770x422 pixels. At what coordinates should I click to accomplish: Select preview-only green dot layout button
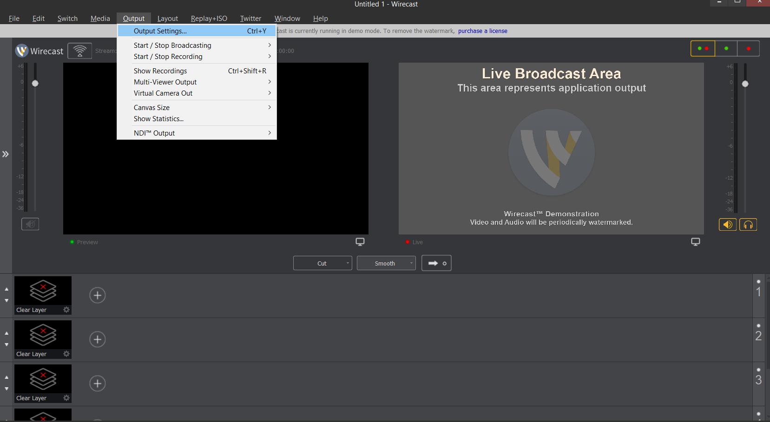[x=726, y=48]
